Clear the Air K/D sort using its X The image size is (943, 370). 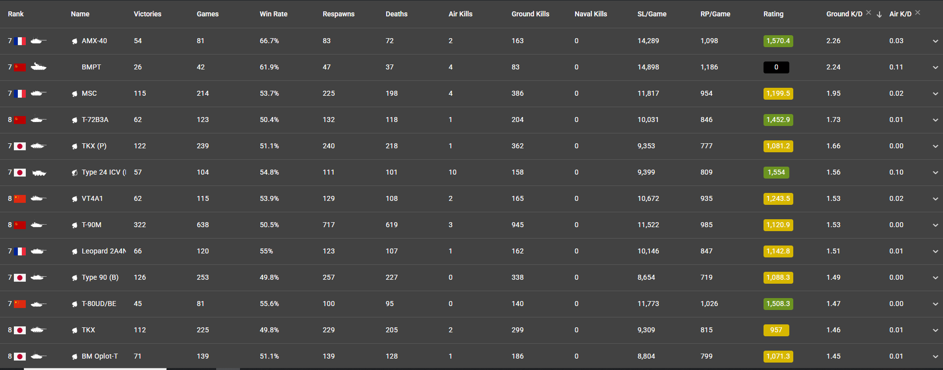click(918, 12)
